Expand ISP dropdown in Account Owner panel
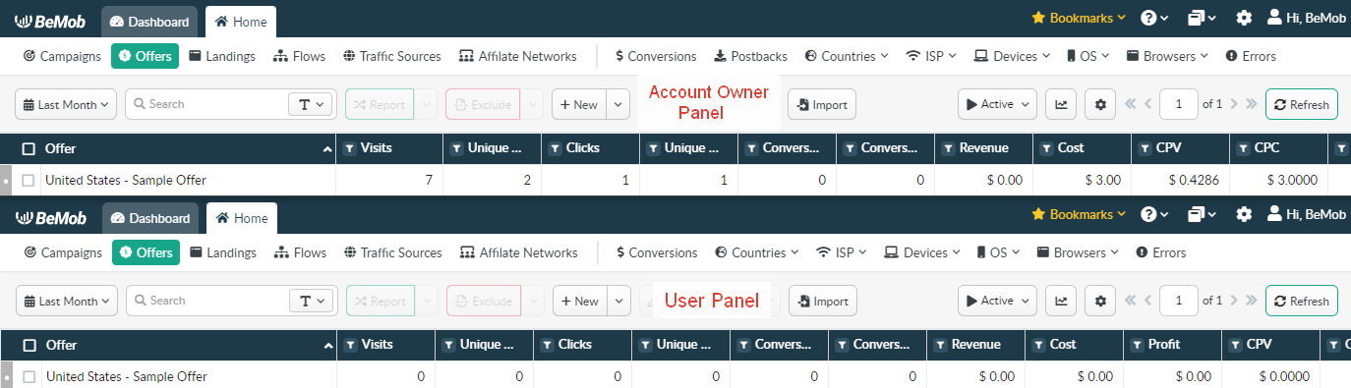Viewport: 1351px width, 388px height. click(931, 56)
